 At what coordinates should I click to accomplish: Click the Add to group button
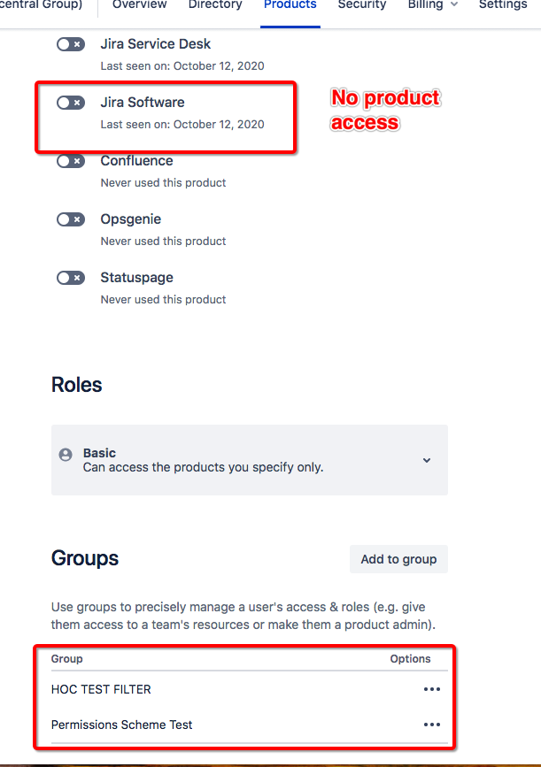point(398,559)
